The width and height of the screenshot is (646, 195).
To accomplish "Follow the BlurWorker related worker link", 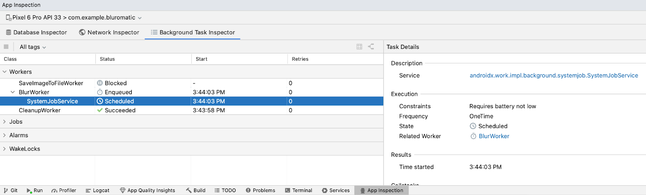I will (x=494, y=136).
